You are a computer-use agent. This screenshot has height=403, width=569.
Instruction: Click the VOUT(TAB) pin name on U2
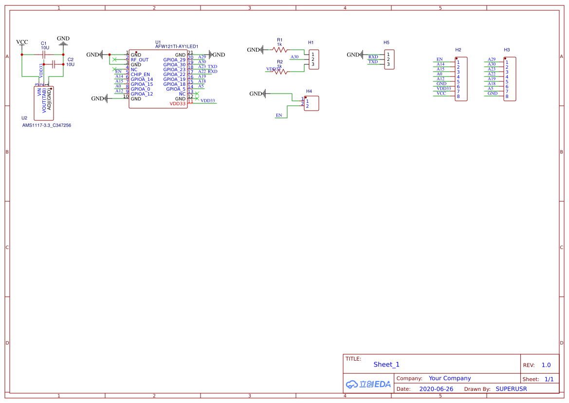pyautogui.click(x=44, y=100)
